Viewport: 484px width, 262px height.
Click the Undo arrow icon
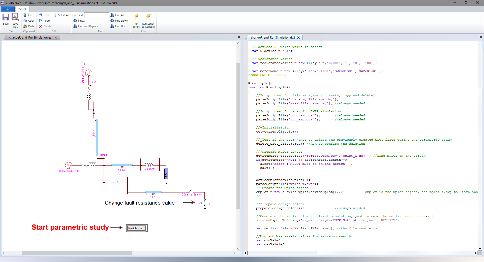[41, 15]
